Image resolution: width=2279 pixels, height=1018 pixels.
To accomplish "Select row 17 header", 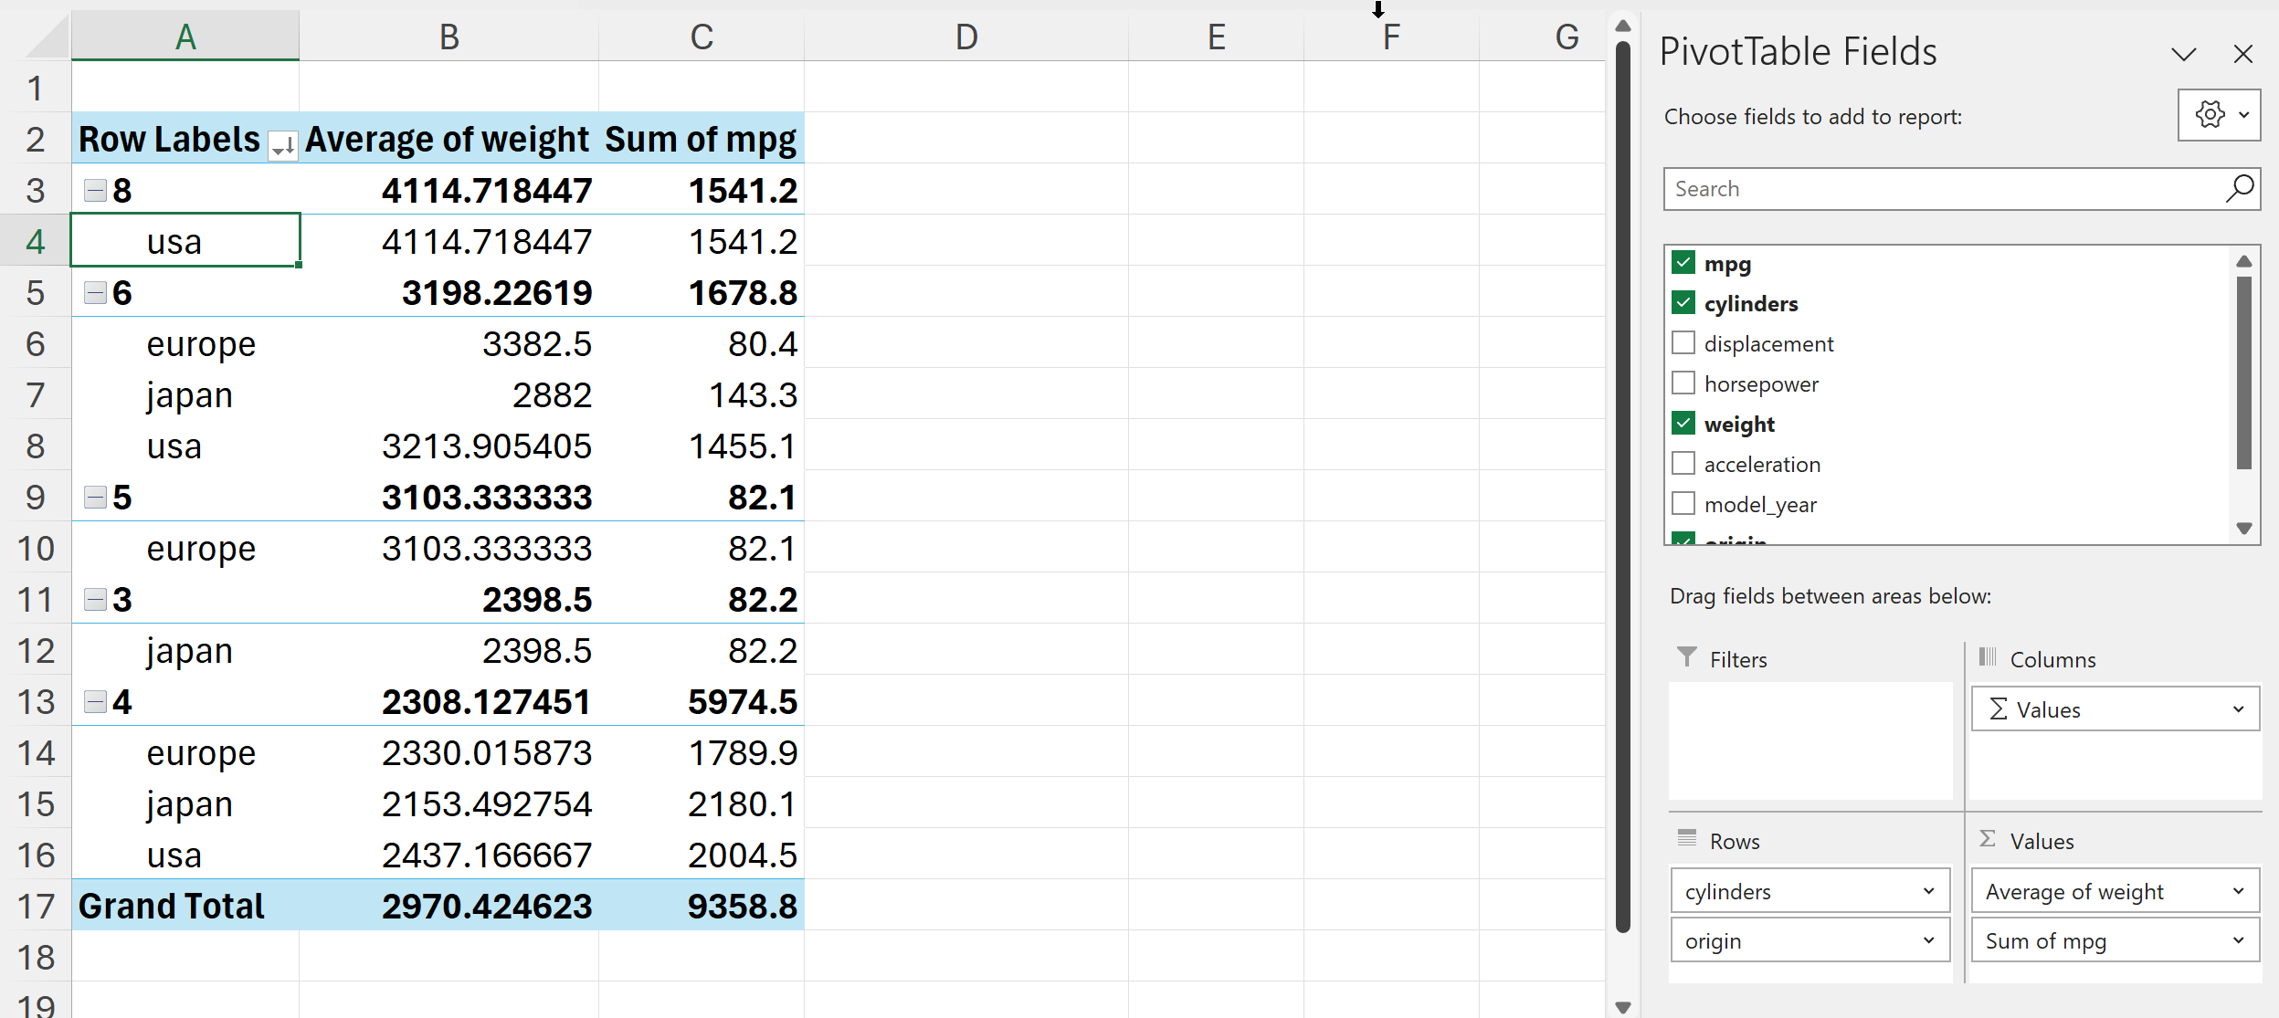I will coord(35,906).
